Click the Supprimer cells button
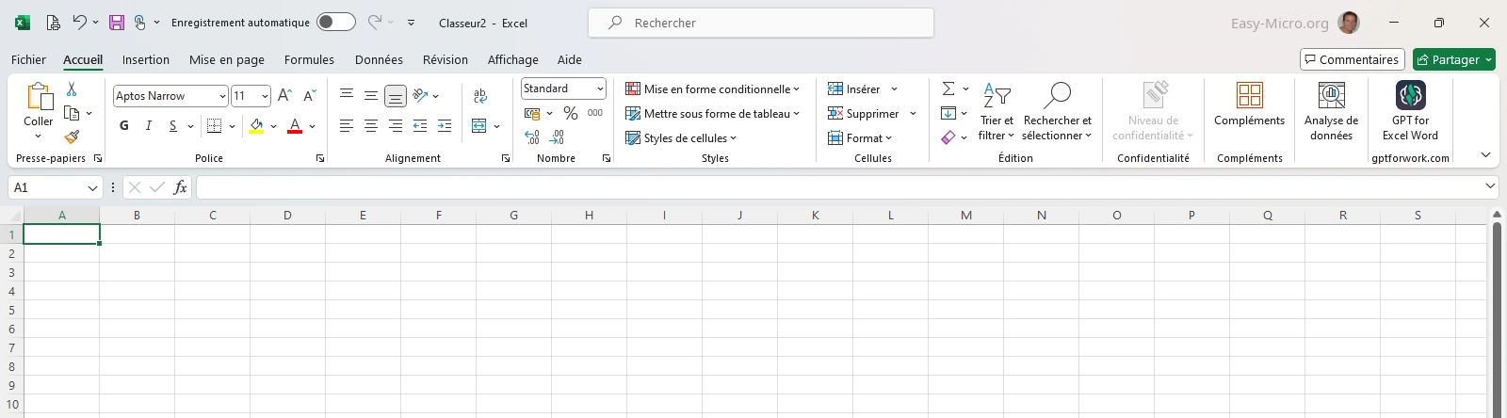 (864, 113)
